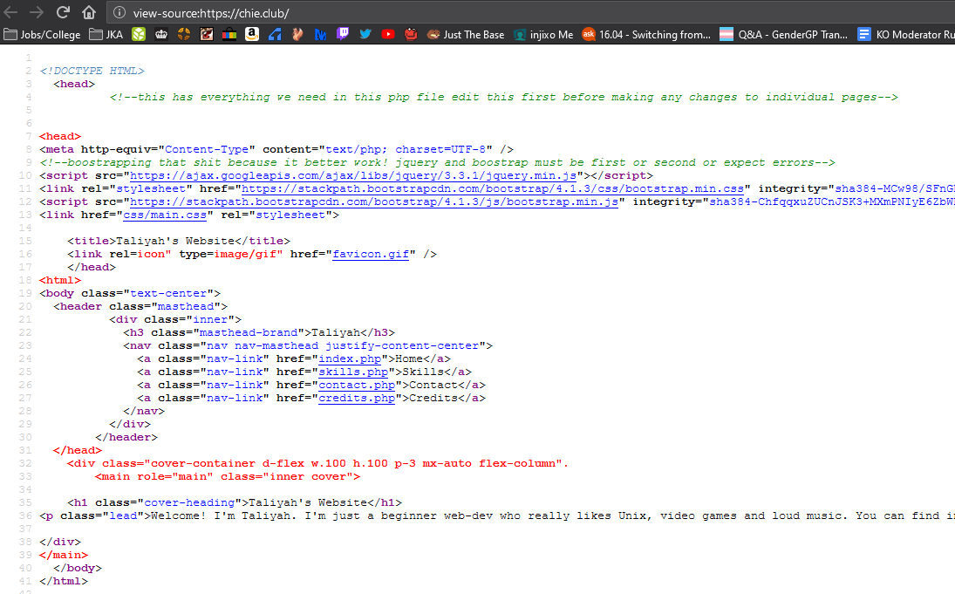Screen dimensions: 955x594
Task: Click the red main role="main" line
Action: [x=227, y=476]
